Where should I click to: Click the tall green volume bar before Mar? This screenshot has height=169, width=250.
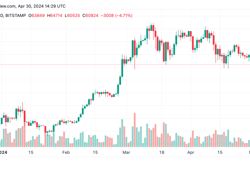click(122, 133)
